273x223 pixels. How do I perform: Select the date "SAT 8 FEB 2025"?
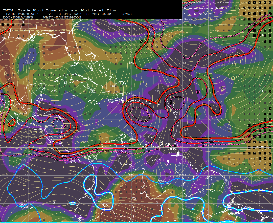coord(93,14)
